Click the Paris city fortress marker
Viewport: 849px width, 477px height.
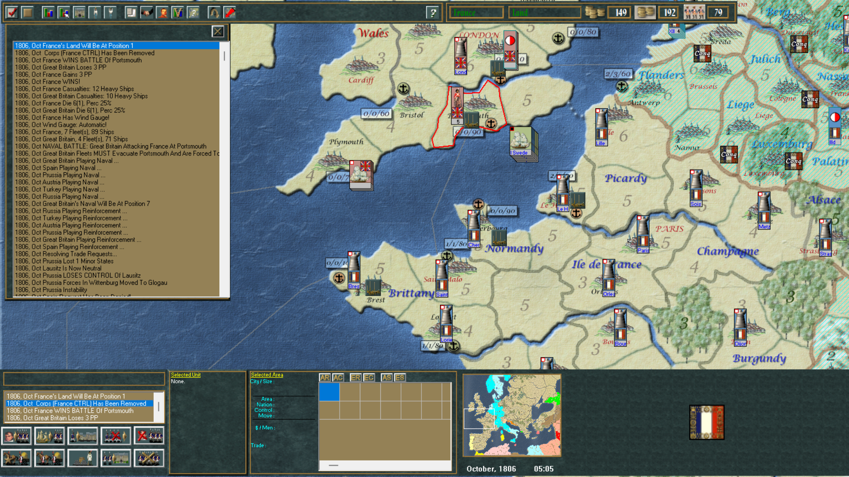[x=643, y=234]
